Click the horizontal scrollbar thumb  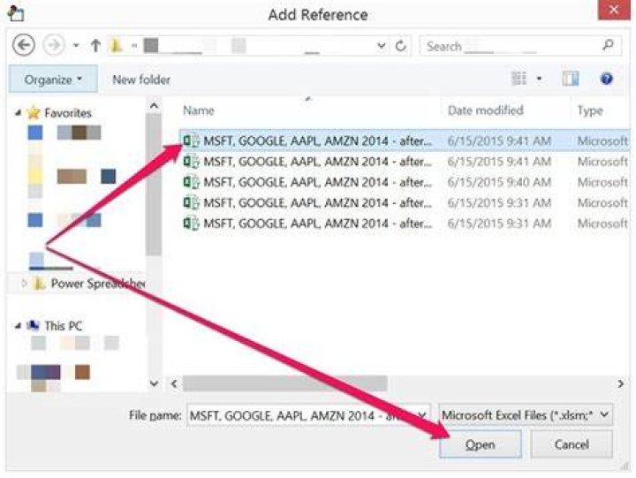click(x=284, y=383)
